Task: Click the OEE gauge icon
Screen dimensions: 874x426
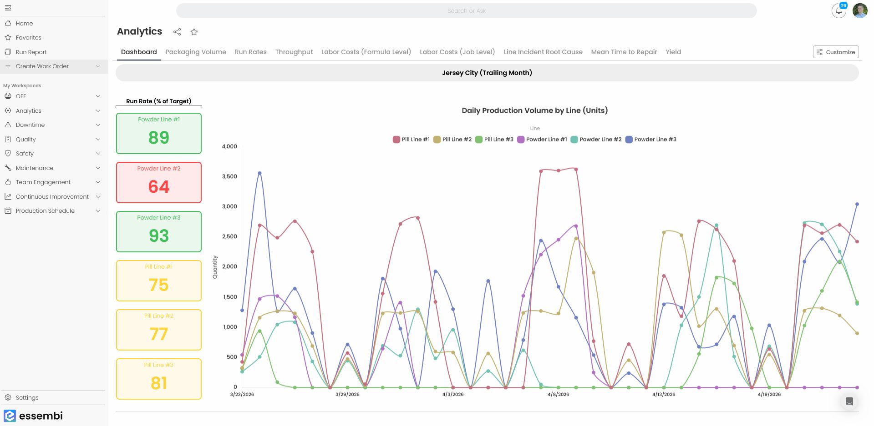Action: pos(8,96)
